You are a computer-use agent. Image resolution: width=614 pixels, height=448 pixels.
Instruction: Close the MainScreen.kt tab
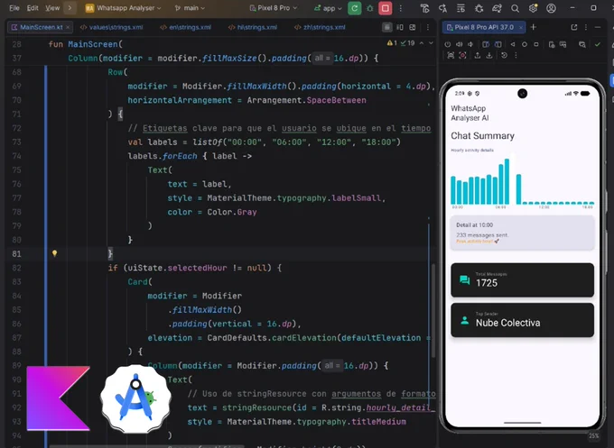[x=68, y=27]
